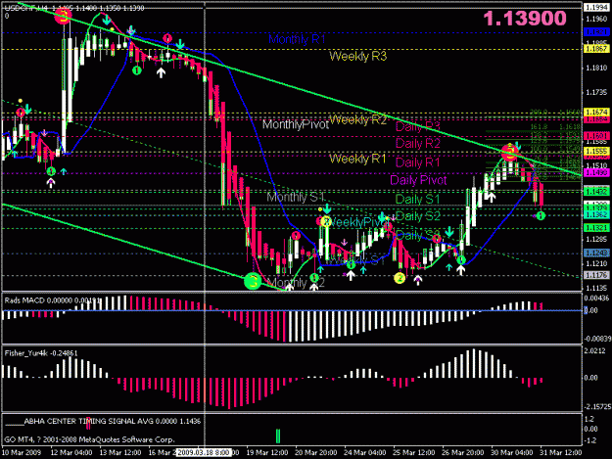612x459 pixels.
Task: Click the -0.00839 value on the MACD scale
Action: [x=597, y=339]
